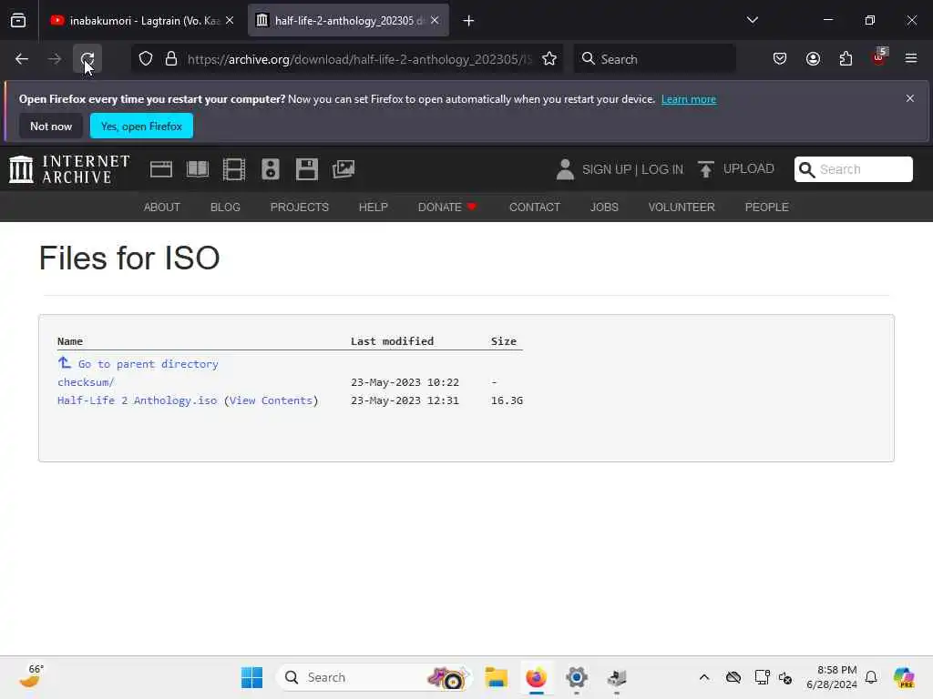Open Windows Start menu
Image resolution: width=933 pixels, height=699 pixels.
tap(251, 677)
